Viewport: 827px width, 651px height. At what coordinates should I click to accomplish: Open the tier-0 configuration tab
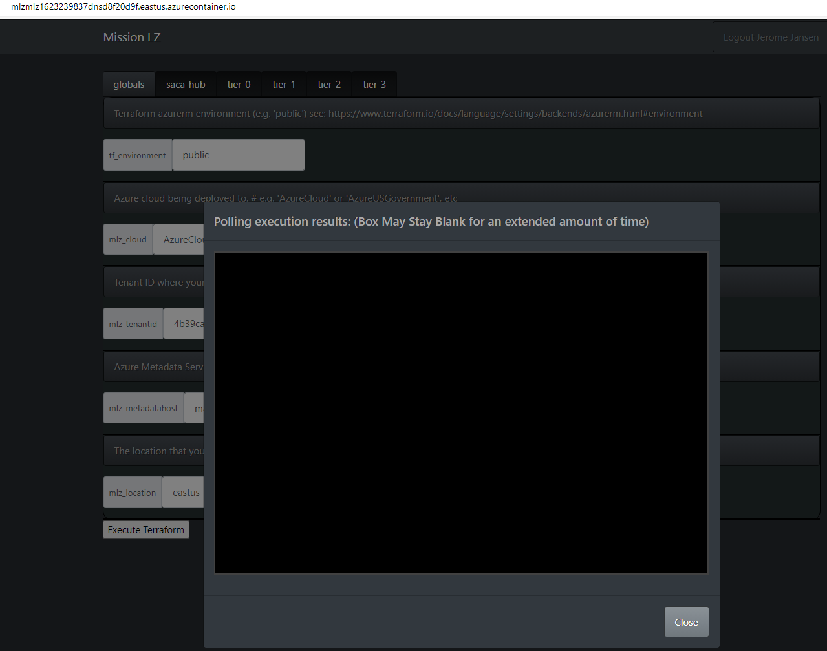point(239,84)
